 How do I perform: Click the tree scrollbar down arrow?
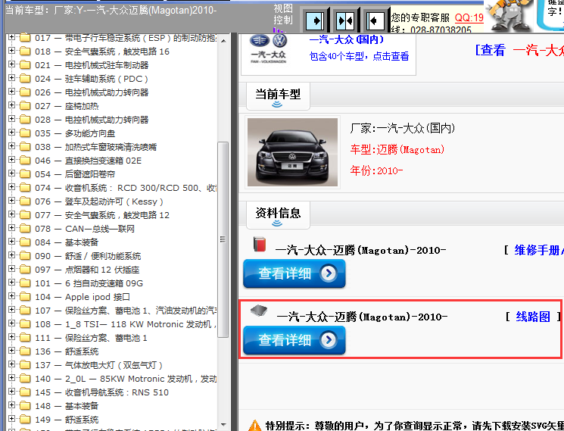(223, 425)
